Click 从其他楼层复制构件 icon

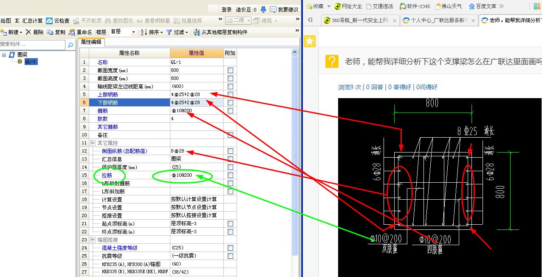197,32
